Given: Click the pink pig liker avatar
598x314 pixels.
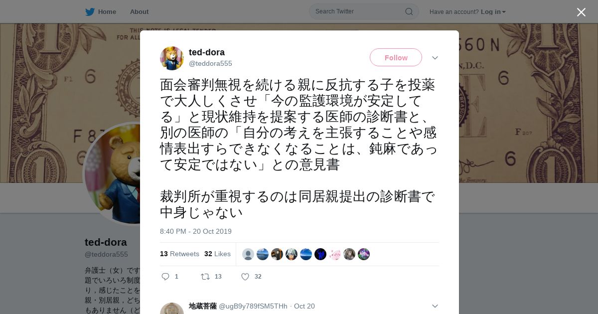Looking at the screenshot, I should (x=335, y=254).
